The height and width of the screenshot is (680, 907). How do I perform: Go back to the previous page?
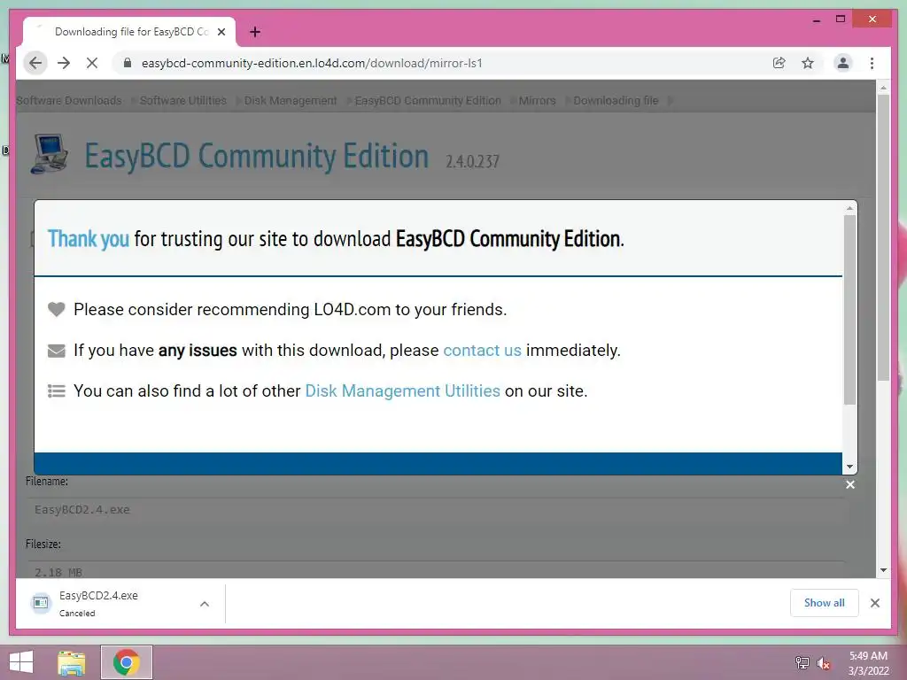(x=35, y=63)
